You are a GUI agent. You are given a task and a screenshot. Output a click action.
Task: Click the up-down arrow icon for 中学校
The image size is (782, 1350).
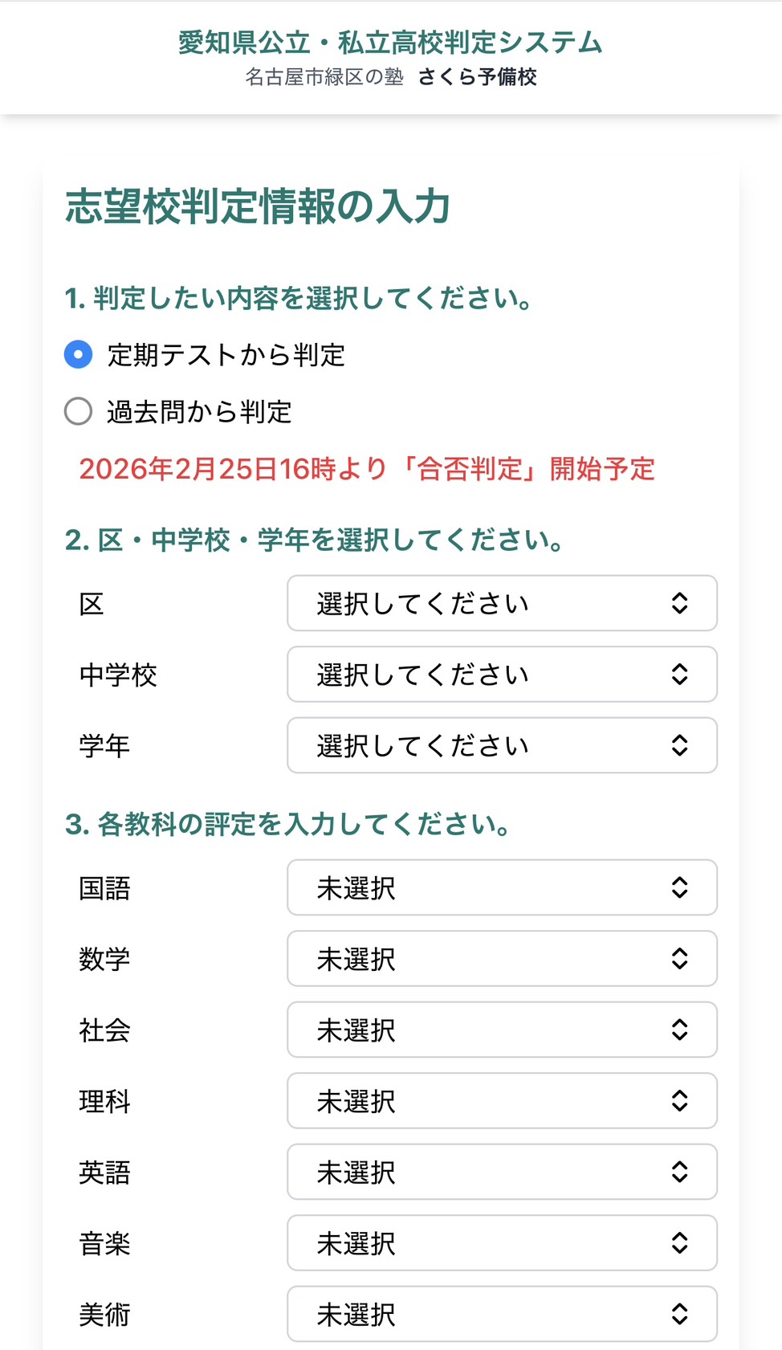coord(679,675)
